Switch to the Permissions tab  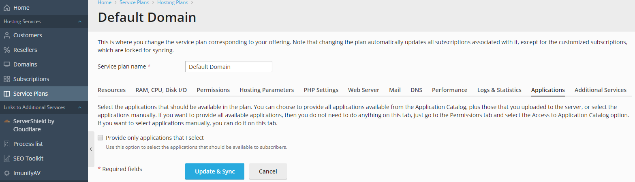click(x=213, y=90)
